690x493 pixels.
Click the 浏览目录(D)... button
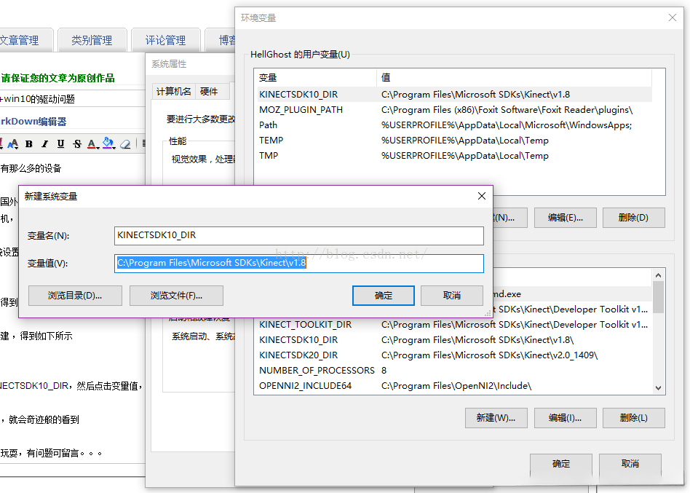(x=75, y=296)
